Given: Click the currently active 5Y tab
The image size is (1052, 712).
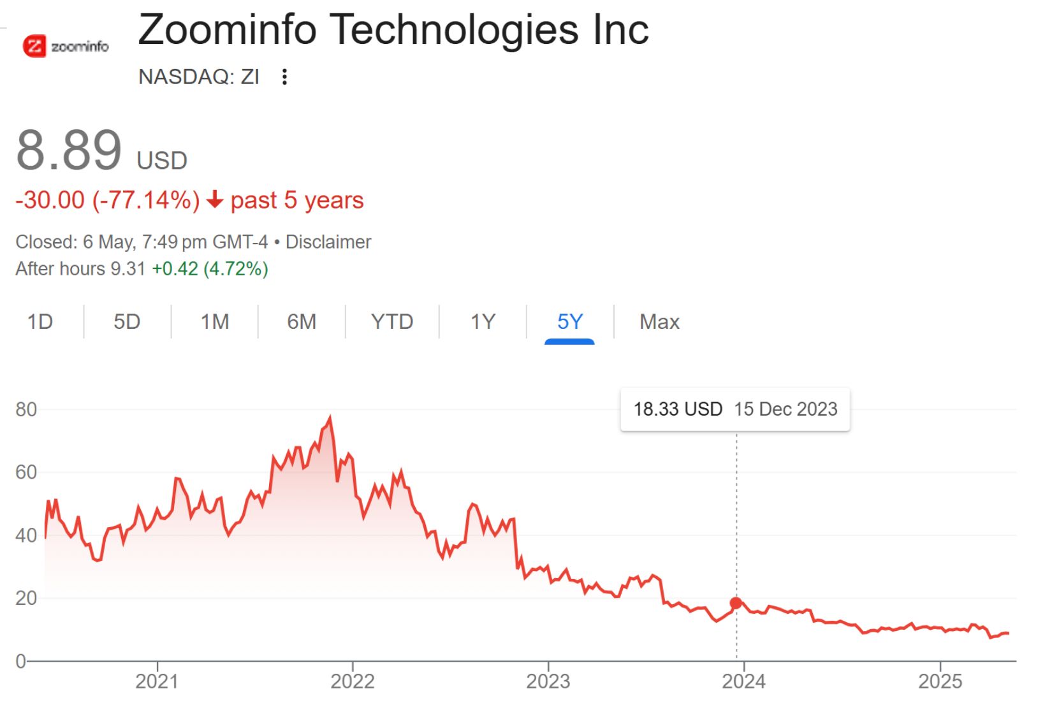Looking at the screenshot, I should pyautogui.click(x=568, y=322).
